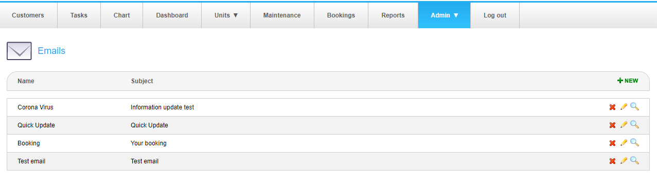Click the Log out link
Viewport: 657px width, 188px height.
[495, 15]
